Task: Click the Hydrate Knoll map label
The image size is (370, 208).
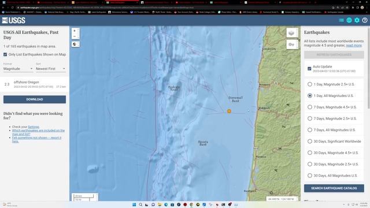Action: click(x=174, y=88)
